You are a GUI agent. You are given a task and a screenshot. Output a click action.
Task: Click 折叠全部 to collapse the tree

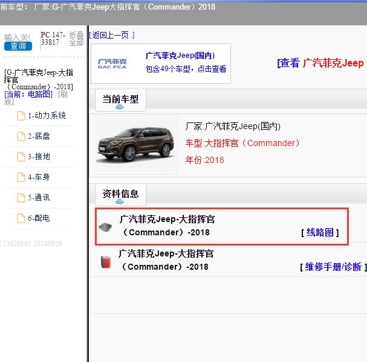coord(77,39)
